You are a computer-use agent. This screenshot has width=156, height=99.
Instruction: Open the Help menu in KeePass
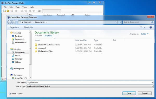coord(32,7)
